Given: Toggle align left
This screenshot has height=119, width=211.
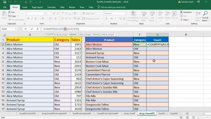Looking at the screenshot, I should coord(62,19).
